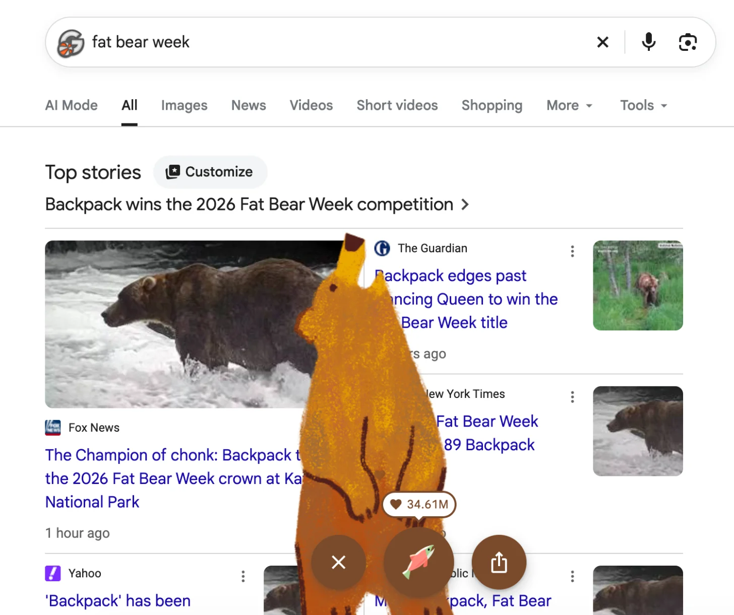Select the All results tab
Image resolution: width=734 pixels, height=615 pixels.
130,105
